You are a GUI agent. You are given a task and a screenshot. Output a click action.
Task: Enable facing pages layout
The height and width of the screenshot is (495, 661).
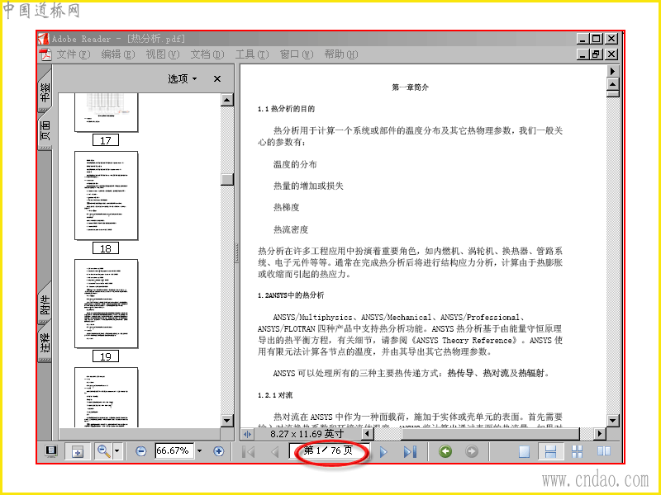click(x=604, y=451)
